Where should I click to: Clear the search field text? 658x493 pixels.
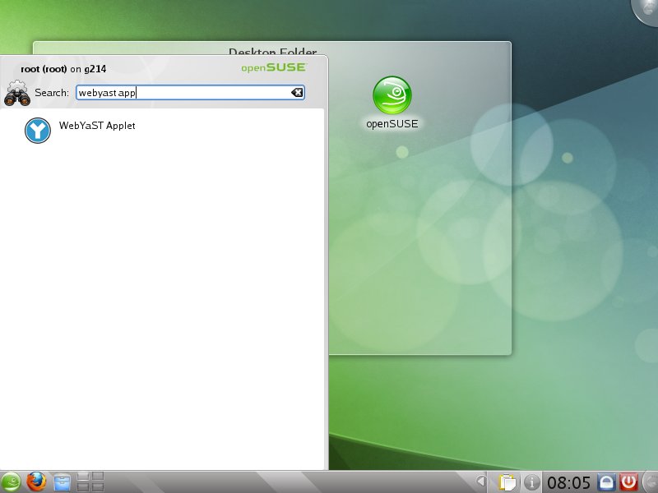297,93
